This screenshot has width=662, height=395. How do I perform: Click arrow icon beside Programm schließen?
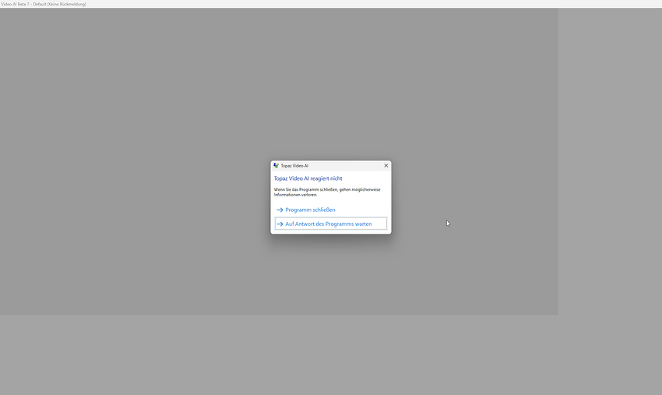280,210
